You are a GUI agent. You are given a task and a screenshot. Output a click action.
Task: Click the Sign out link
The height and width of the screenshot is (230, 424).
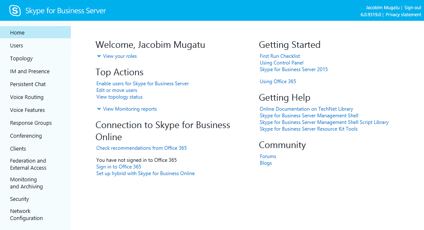tap(413, 7)
